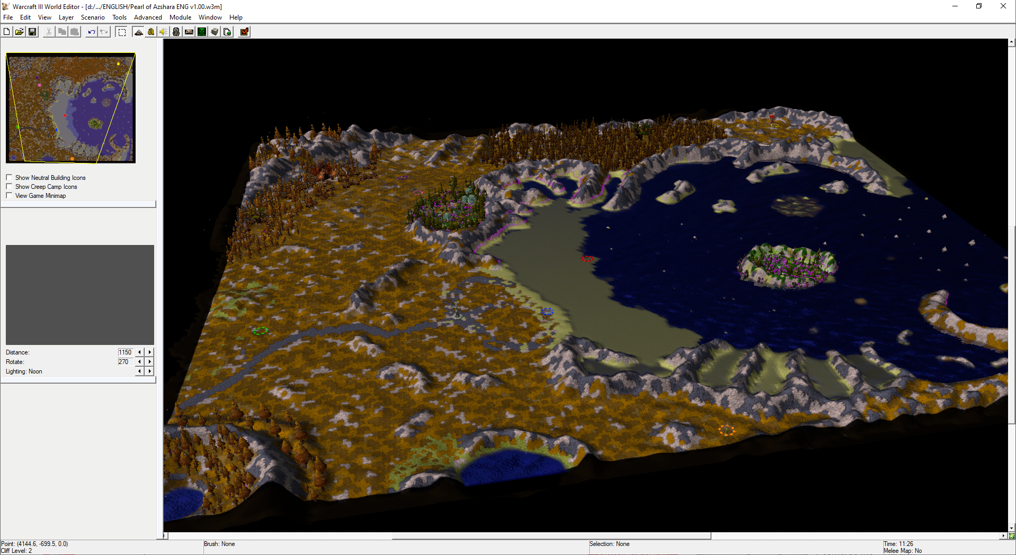This screenshot has width=1016, height=555.
Task: Toggle View Game Minimap checkbox
Action: pos(9,195)
